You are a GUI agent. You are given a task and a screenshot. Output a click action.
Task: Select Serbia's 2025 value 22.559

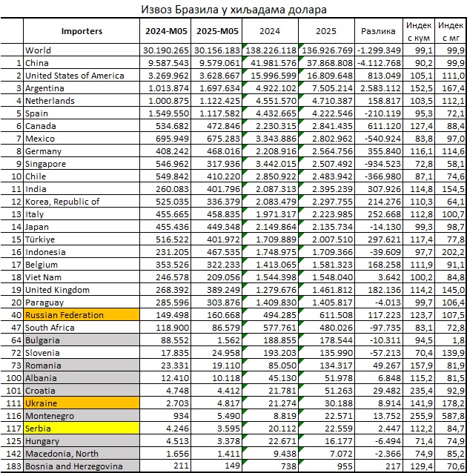[x=327, y=429]
